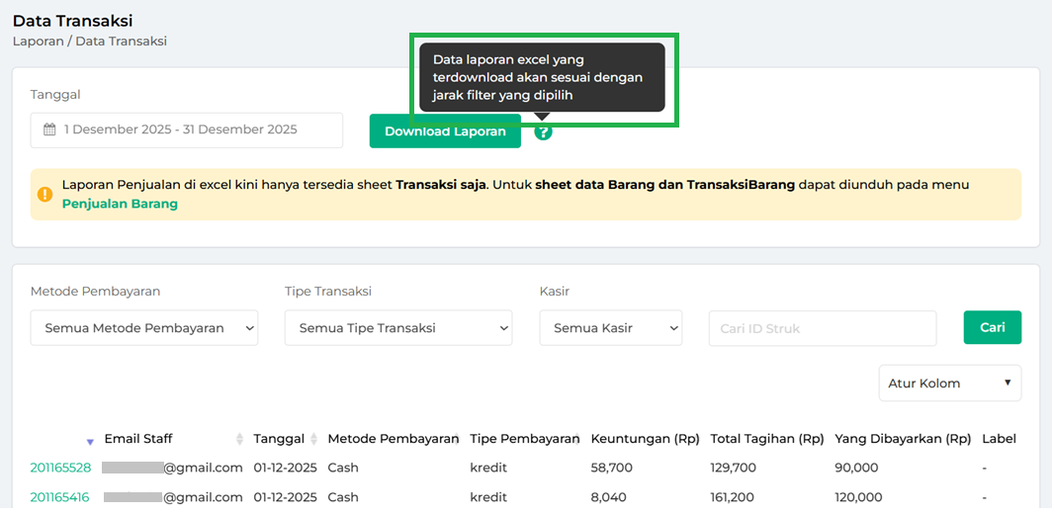Focus the Cari ID Struk search field
This screenshot has height=515, width=1052.
click(822, 328)
